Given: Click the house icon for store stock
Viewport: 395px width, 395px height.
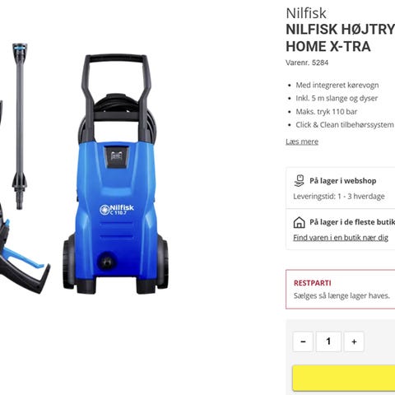Looking at the screenshot, I should pos(299,222).
